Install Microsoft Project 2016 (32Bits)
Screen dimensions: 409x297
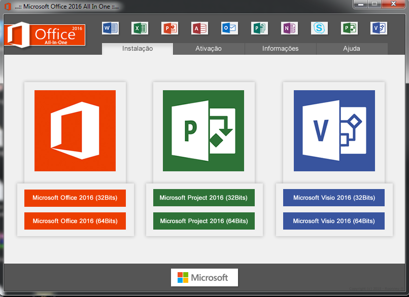point(204,198)
